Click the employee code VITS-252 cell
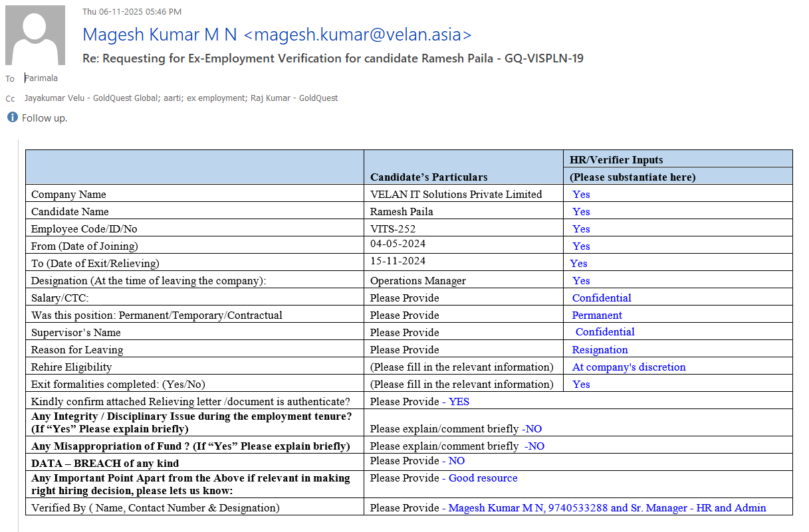 pyautogui.click(x=393, y=229)
